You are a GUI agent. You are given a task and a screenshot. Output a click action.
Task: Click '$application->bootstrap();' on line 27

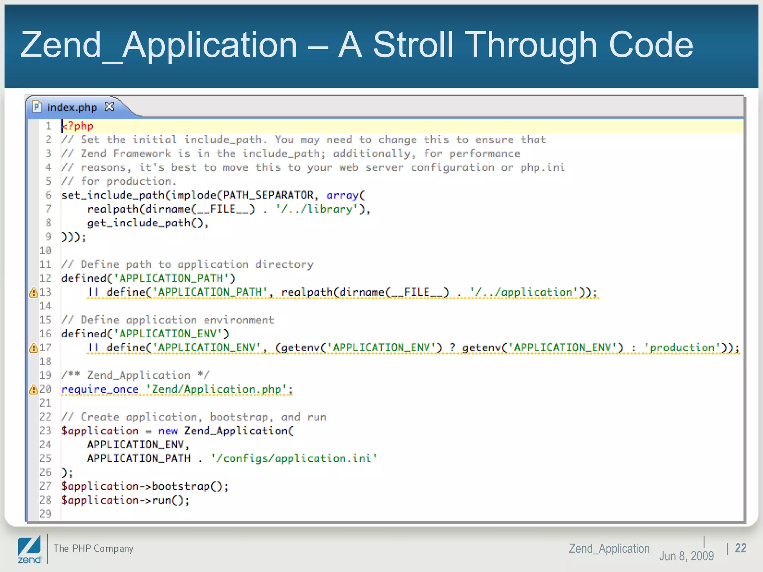click(x=145, y=486)
